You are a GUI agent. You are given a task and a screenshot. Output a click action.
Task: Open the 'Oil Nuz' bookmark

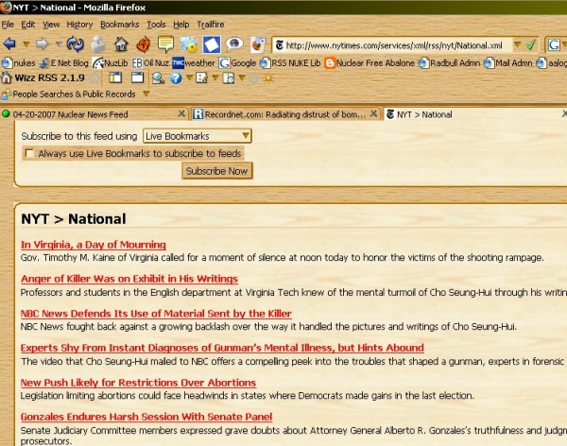tap(150, 63)
